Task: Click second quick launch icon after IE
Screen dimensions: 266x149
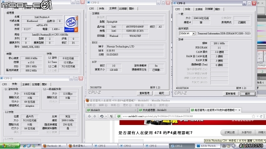Action: (x=29, y=146)
